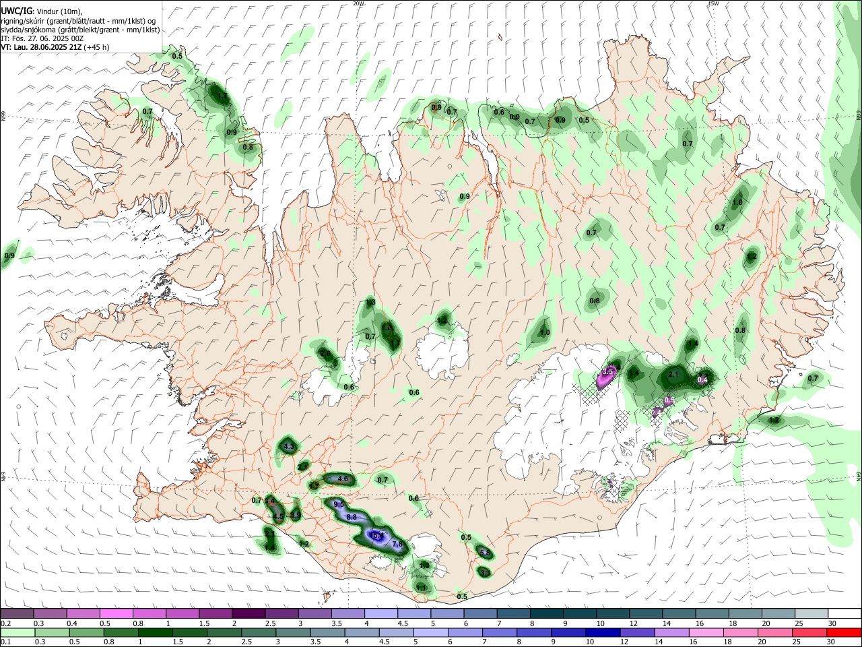Viewport: 862px width, 647px height.
Task: Click the dark green lower legend swatch between 1 and 1.5
Action: [156, 632]
